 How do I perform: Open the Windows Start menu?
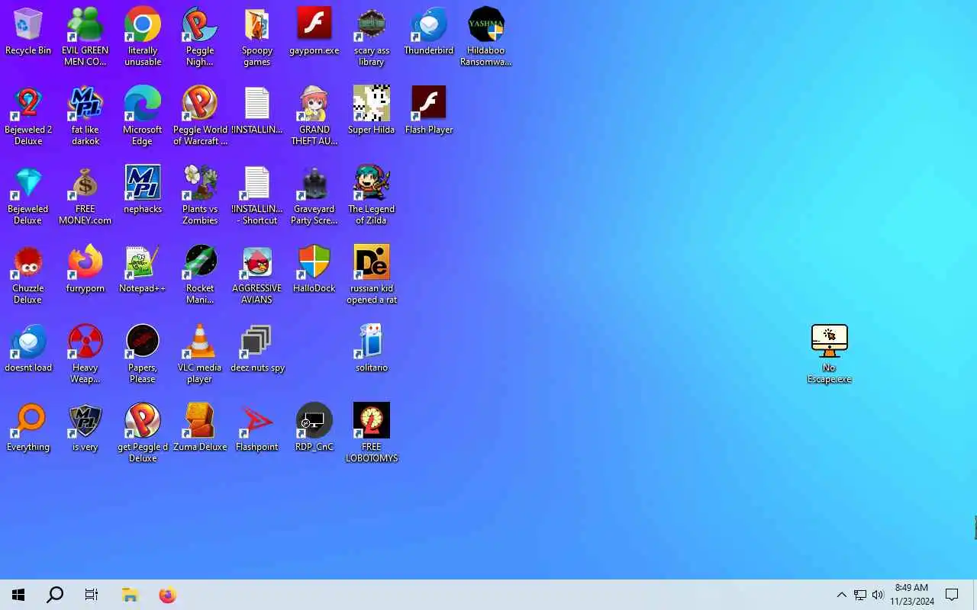click(x=18, y=595)
